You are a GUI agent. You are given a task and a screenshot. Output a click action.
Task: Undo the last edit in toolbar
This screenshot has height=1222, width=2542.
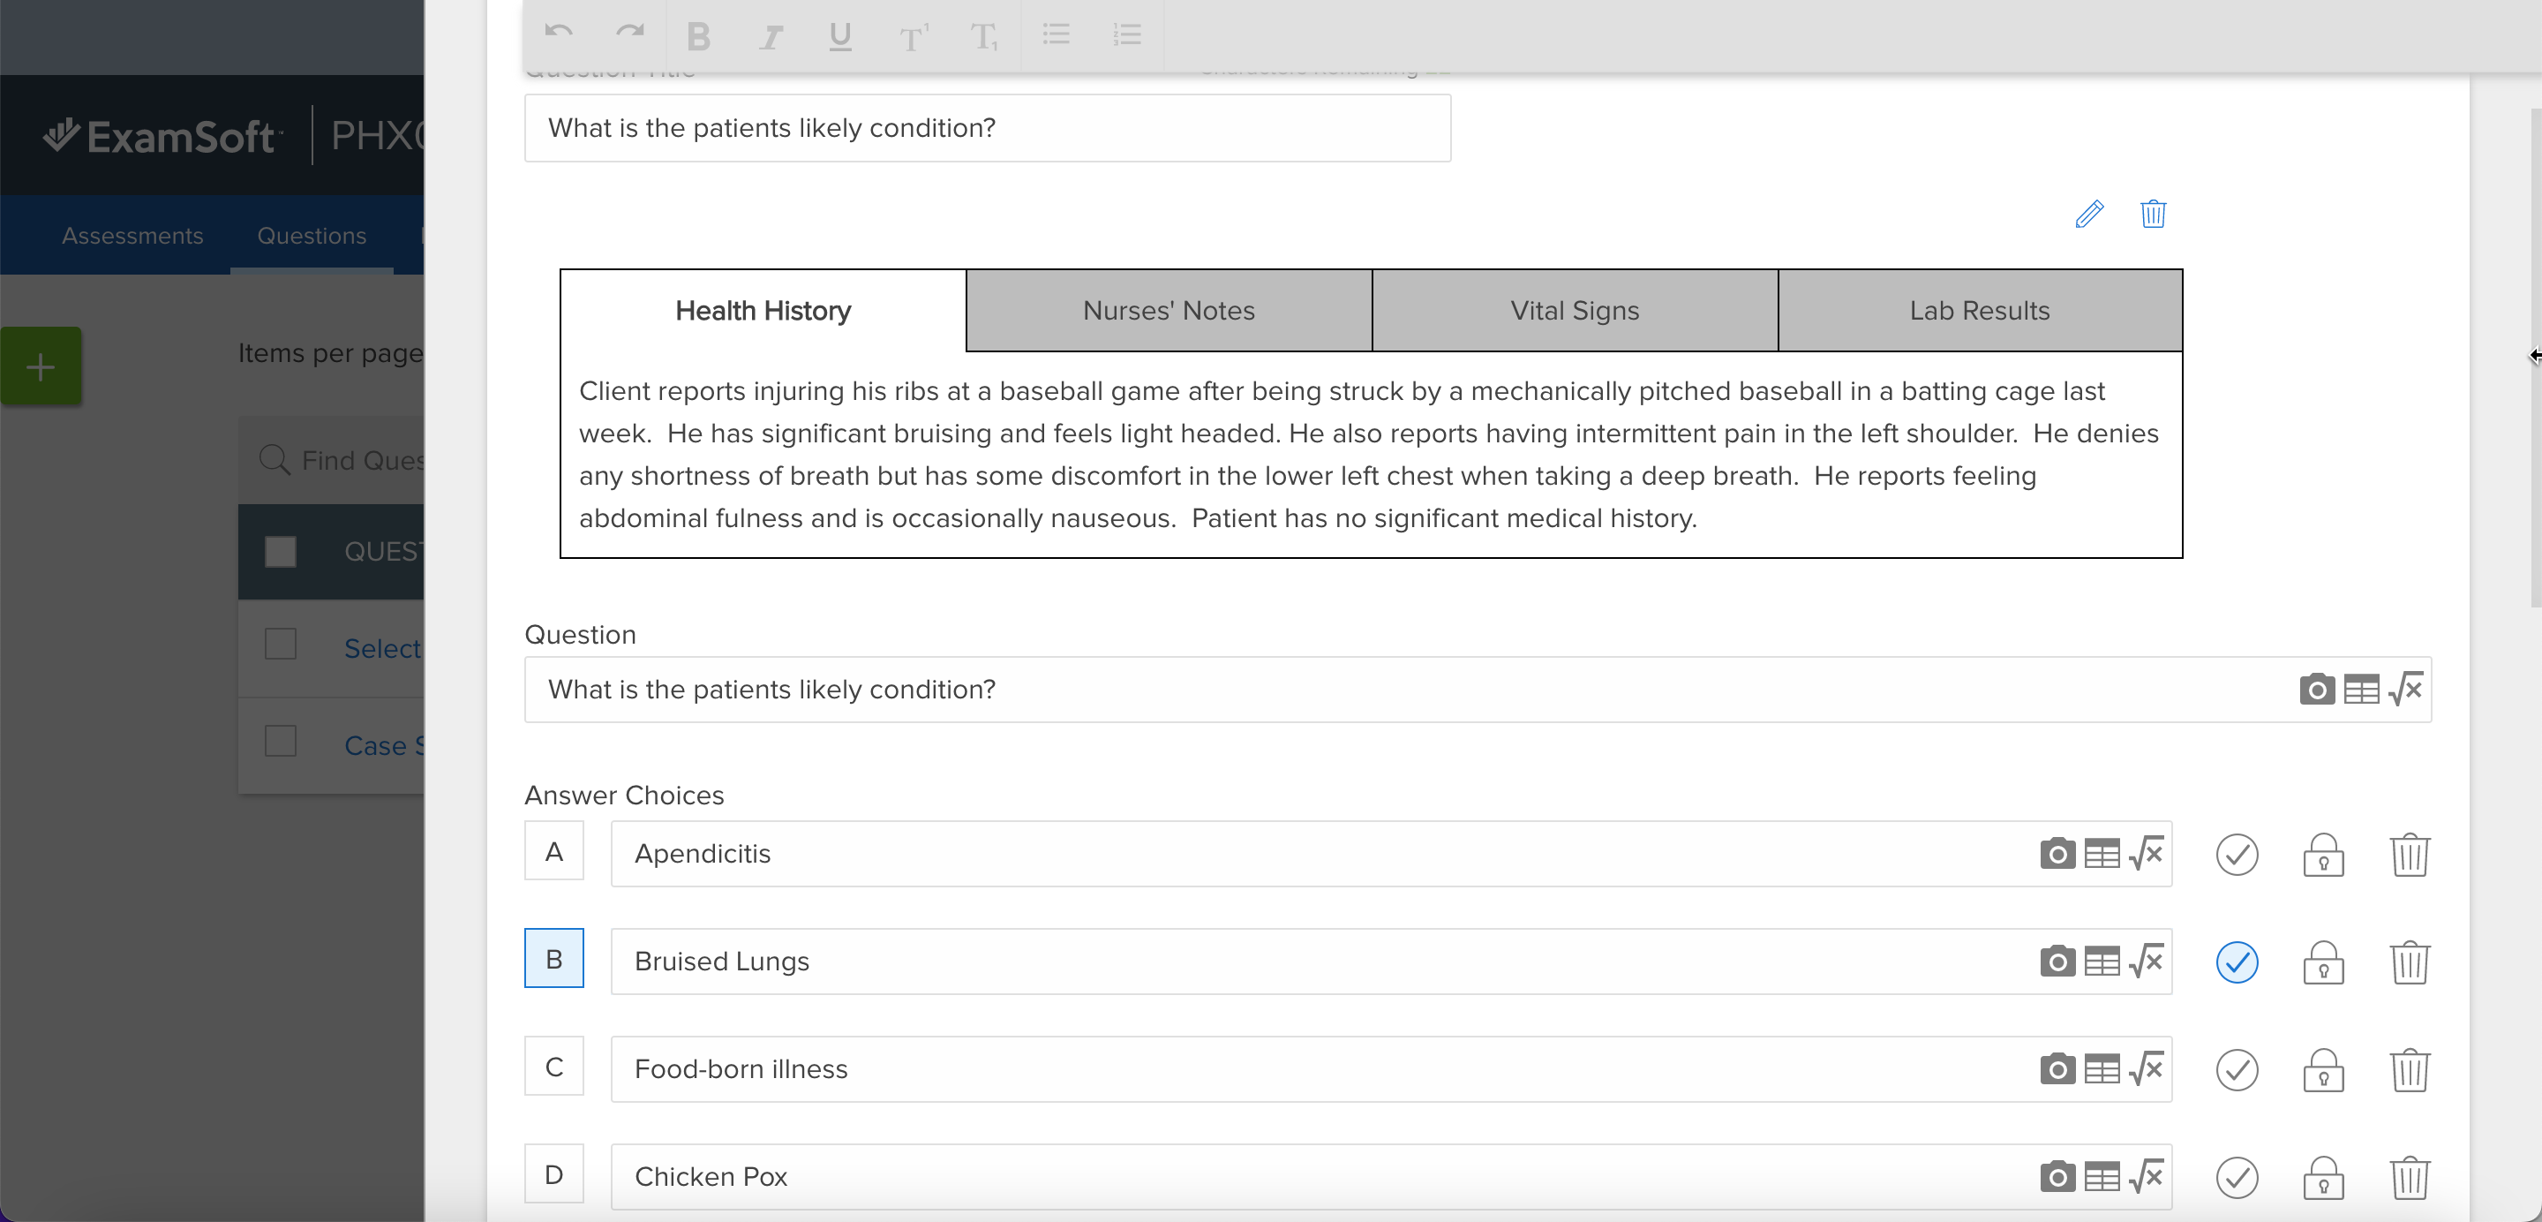coord(559,33)
